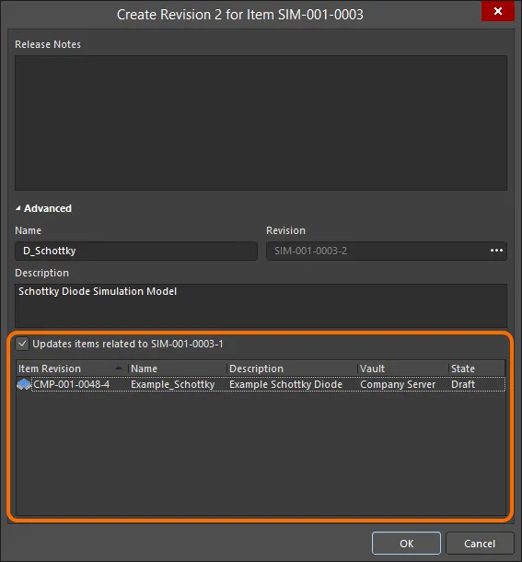Sort by Name column header
This screenshot has height=562, width=522.
[178, 369]
